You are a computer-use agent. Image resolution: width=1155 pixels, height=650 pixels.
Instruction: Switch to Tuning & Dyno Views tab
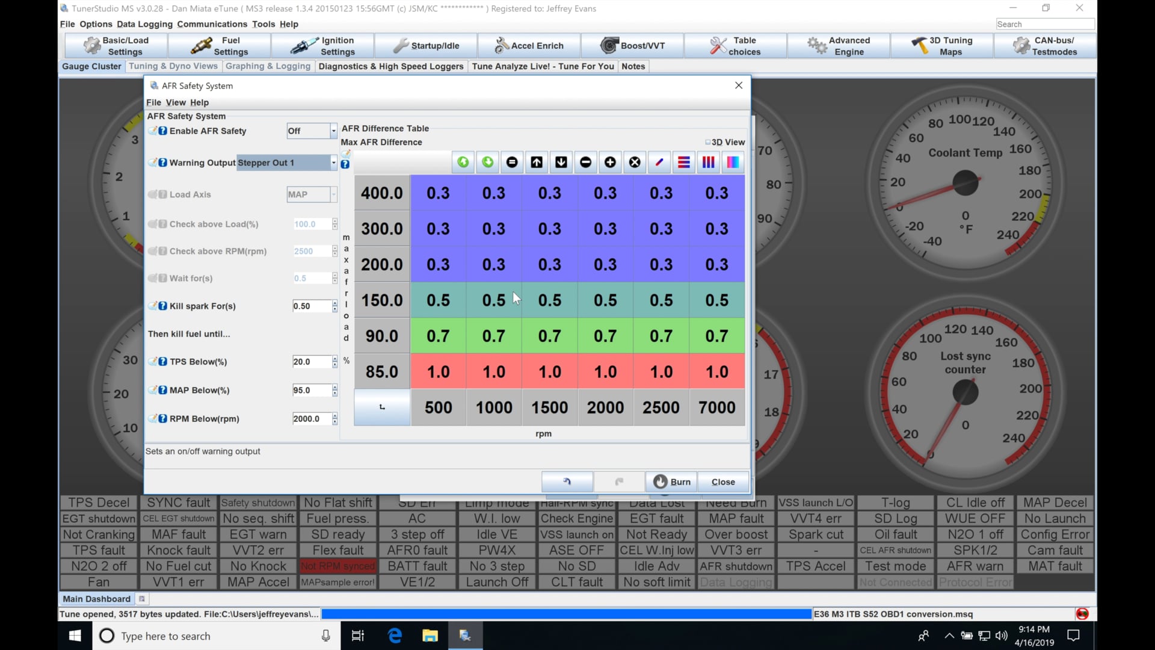pyautogui.click(x=173, y=66)
